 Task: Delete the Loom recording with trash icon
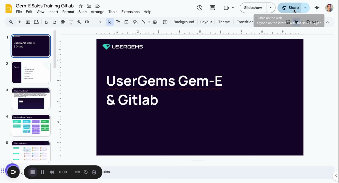click(94, 172)
